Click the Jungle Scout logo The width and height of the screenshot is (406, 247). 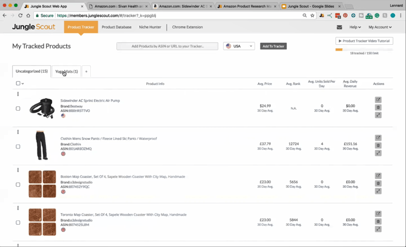[x=34, y=27]
